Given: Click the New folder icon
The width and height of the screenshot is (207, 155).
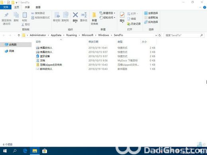Looking at the screenshot, I should pyautogui.click(x=94, y=15).
